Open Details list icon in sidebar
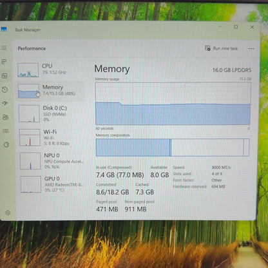This screenshot has height=268, width=268. pyautogui.click(x=6, y=131)
